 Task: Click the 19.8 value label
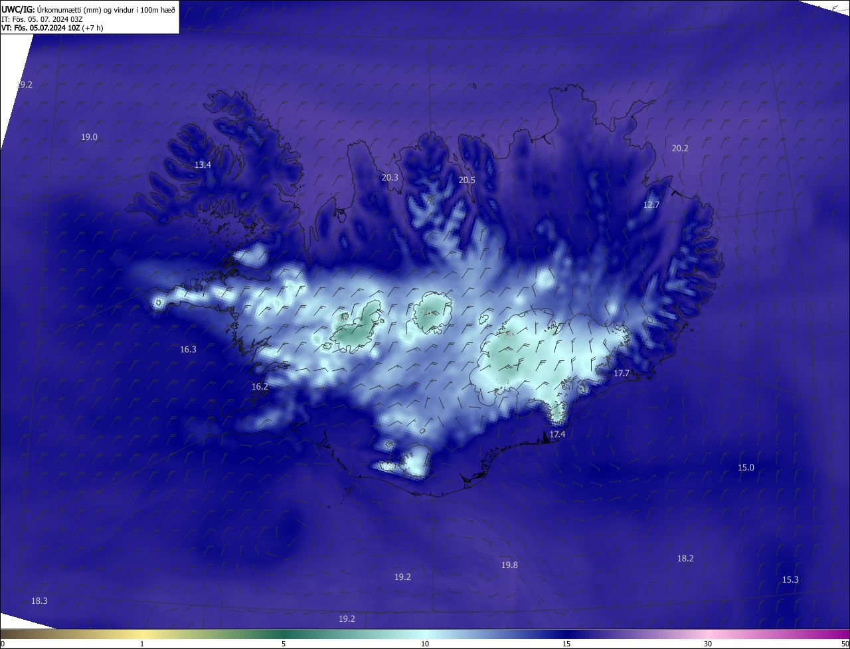[x=509, y=565]
